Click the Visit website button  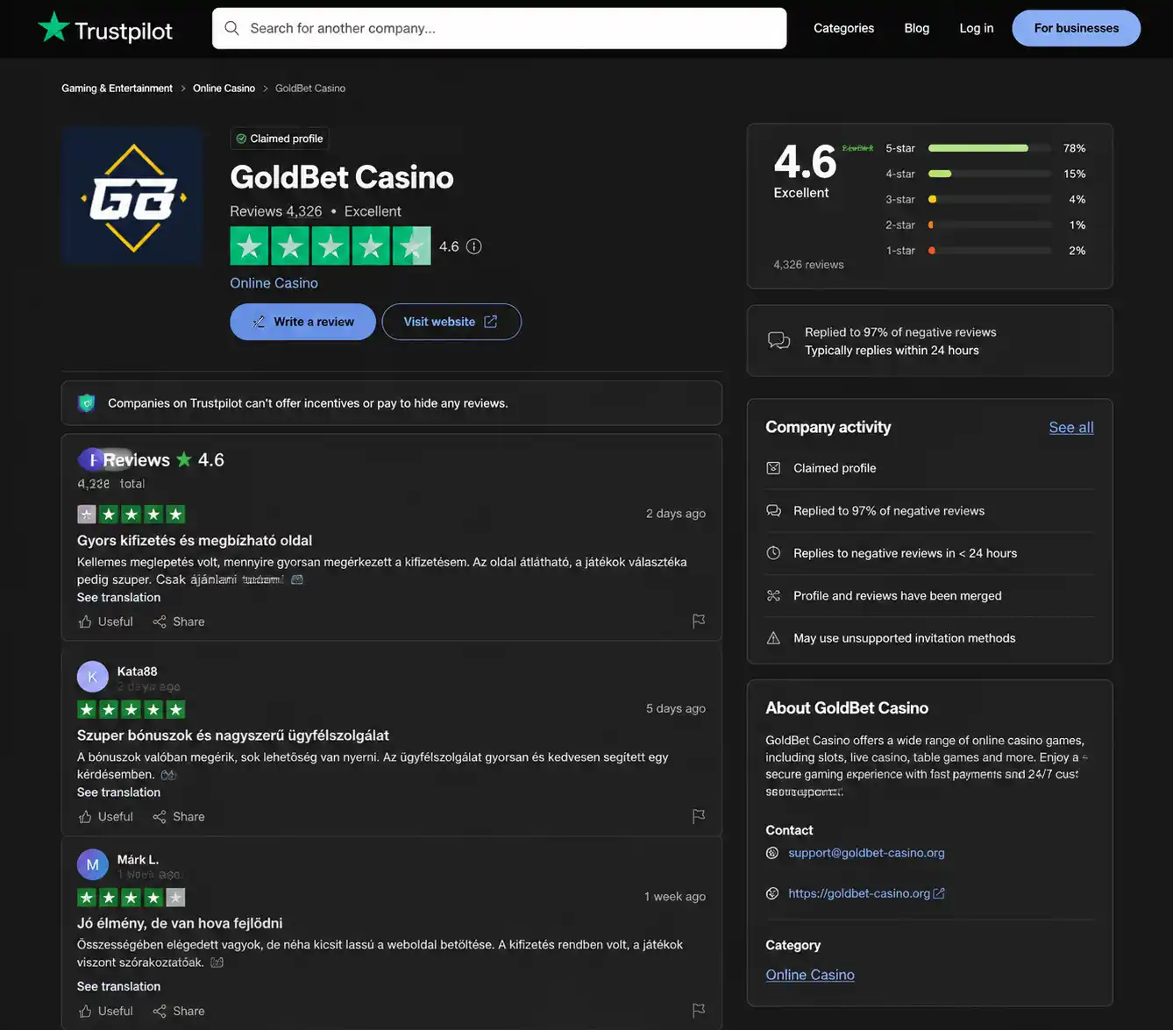[451, 322]
